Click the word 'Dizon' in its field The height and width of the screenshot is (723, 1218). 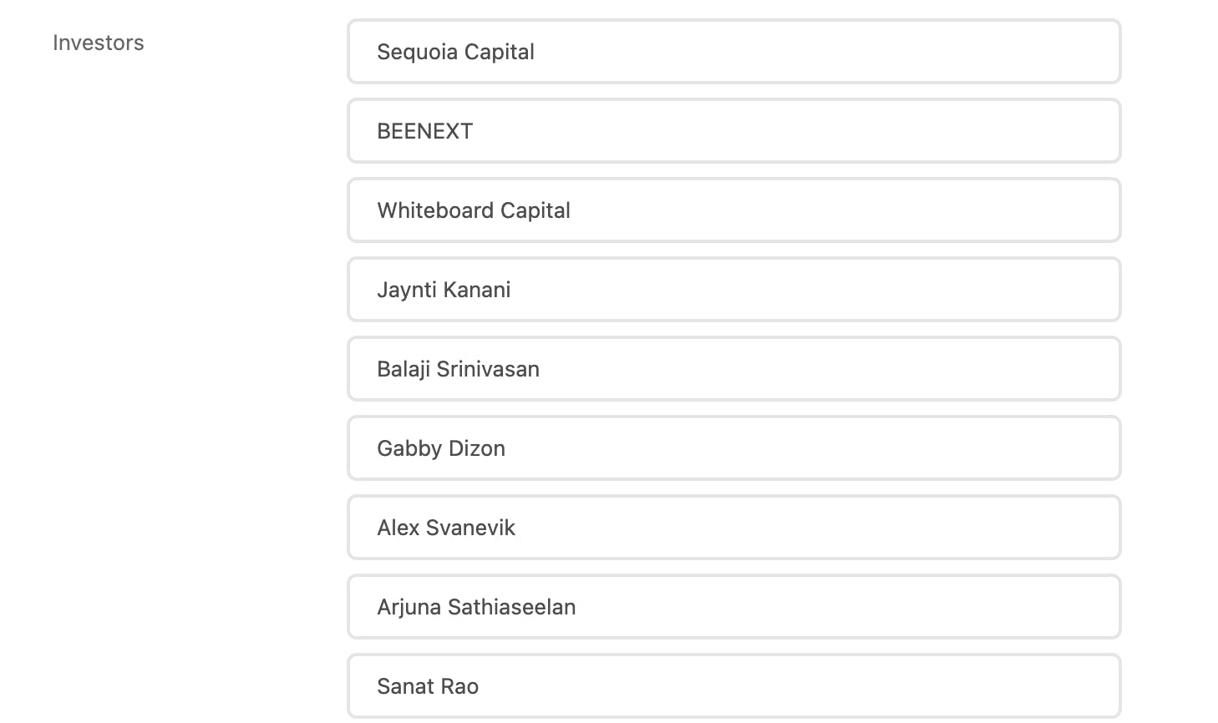pyautogui.click(x=476, y=448)
